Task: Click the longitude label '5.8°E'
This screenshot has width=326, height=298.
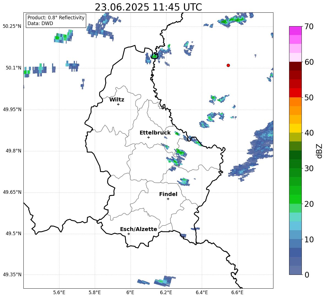Action: [95, 292]
